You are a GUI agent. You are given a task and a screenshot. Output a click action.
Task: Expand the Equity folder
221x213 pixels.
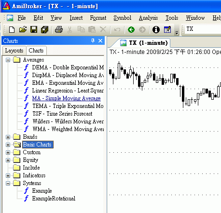pos(8,160)
